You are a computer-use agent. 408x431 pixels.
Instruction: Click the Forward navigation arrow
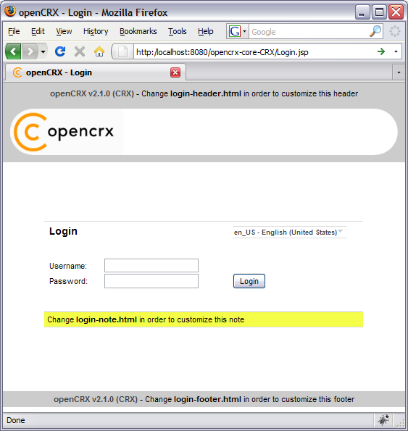pos(30,51)
